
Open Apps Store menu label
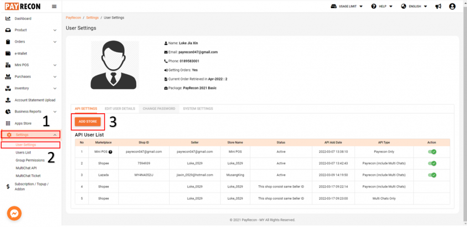[x=23, y=123]
